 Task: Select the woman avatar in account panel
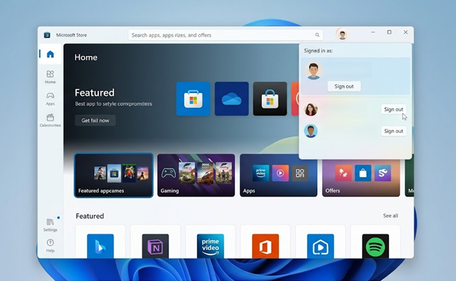coord(311,110)
